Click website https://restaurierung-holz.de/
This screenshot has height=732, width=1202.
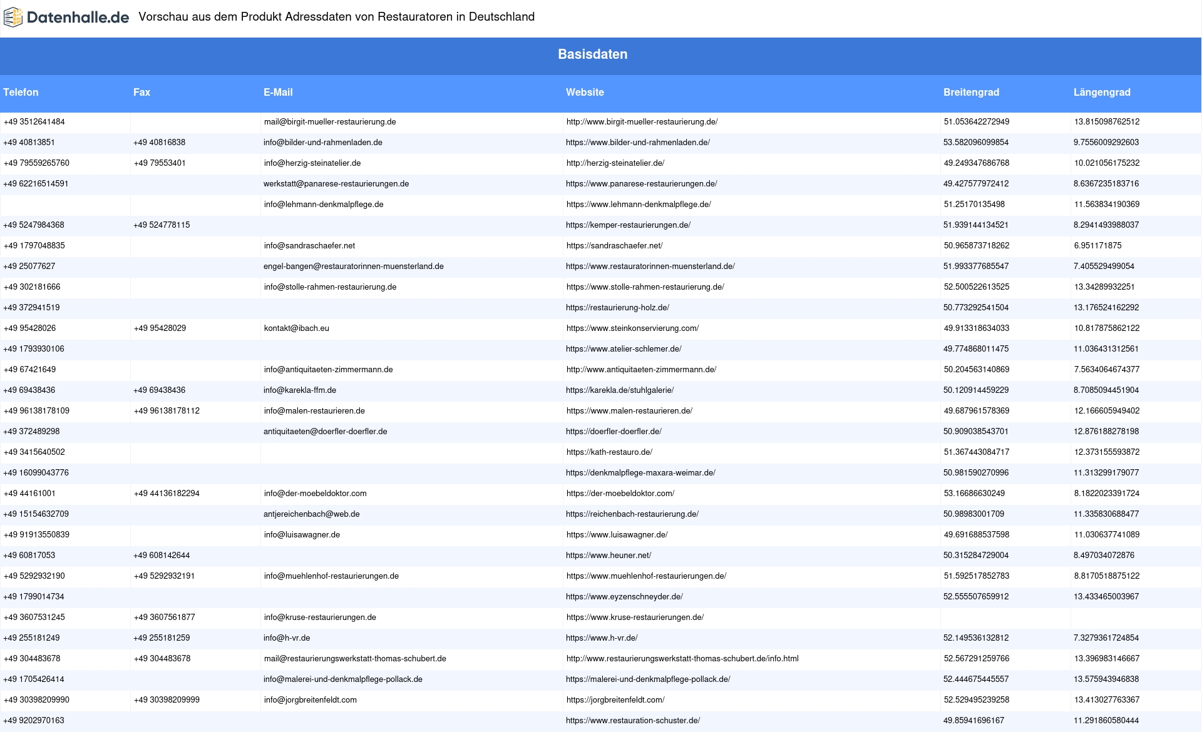pyautogui.click(x=617, y=308)
